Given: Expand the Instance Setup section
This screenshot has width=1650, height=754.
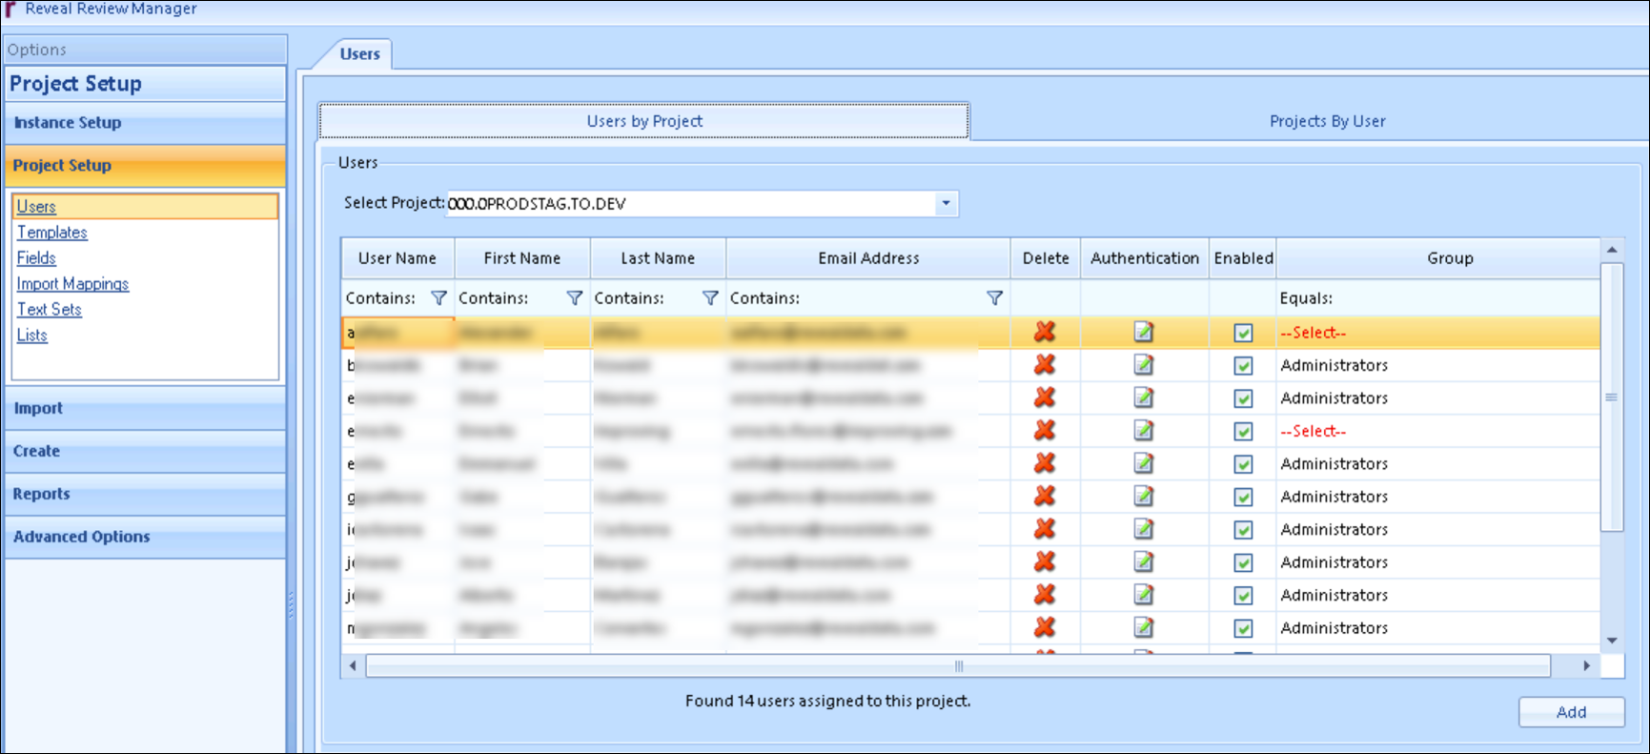Looking at the screenshot, I should [x=145, y=123].
